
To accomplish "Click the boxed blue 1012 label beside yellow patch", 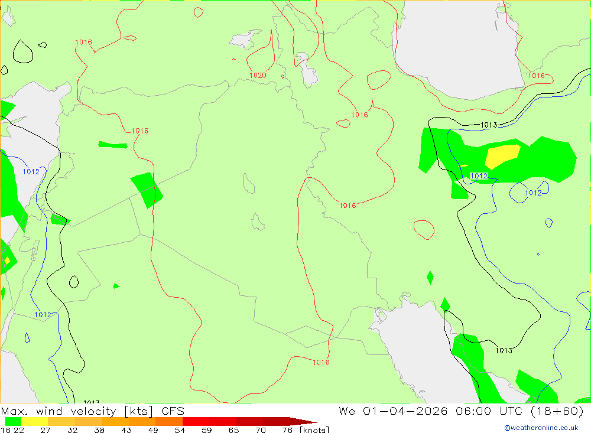I will pos(479,176).
